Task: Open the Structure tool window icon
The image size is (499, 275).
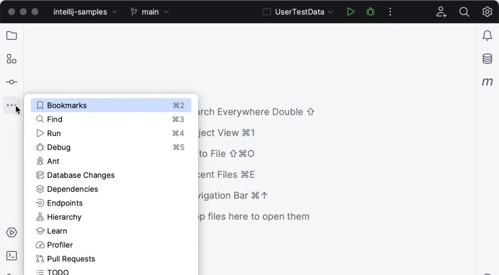Action: pyautogui.click(x=12, y=59)
